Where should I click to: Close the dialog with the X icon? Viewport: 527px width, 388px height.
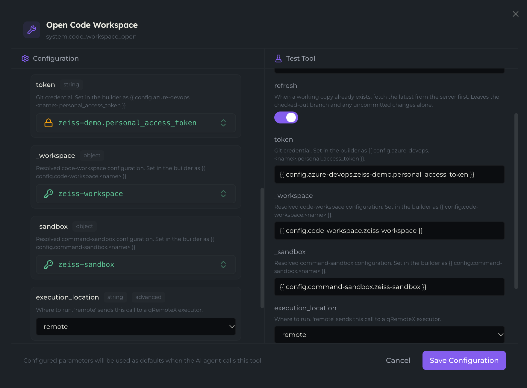coord(515,14)
